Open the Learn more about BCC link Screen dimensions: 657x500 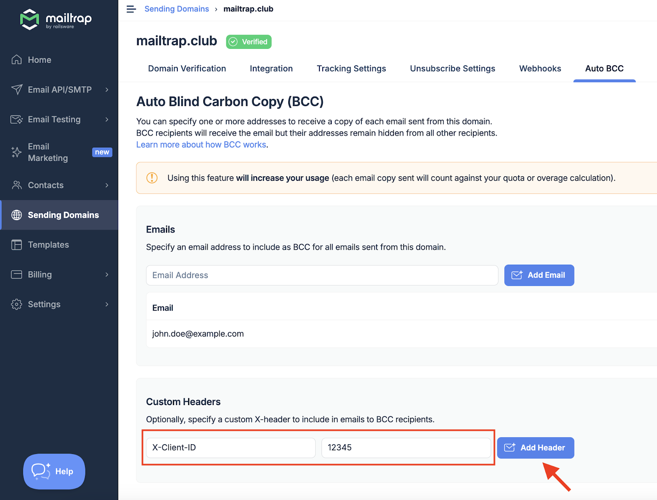(x=201, y=144)
